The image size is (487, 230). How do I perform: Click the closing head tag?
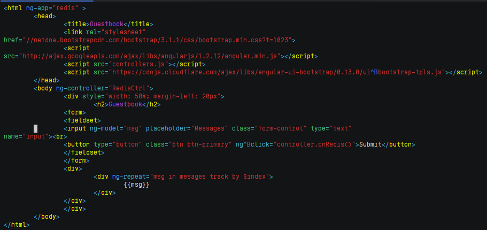47,80
